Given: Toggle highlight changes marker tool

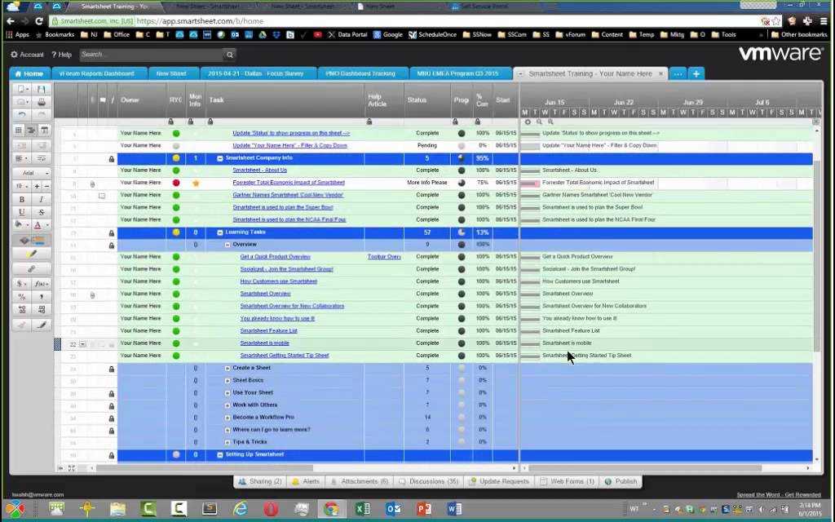Looking at the screenshot, I should point(32,254).
